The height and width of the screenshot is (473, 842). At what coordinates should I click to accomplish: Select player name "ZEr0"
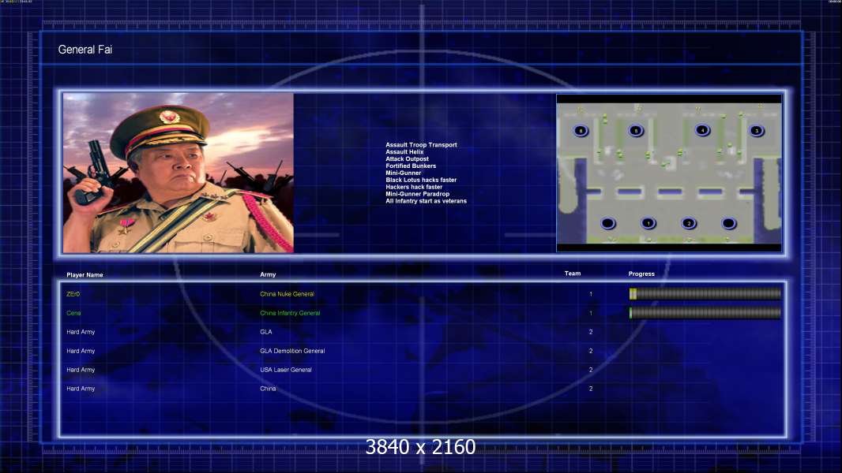coord(73,294)
